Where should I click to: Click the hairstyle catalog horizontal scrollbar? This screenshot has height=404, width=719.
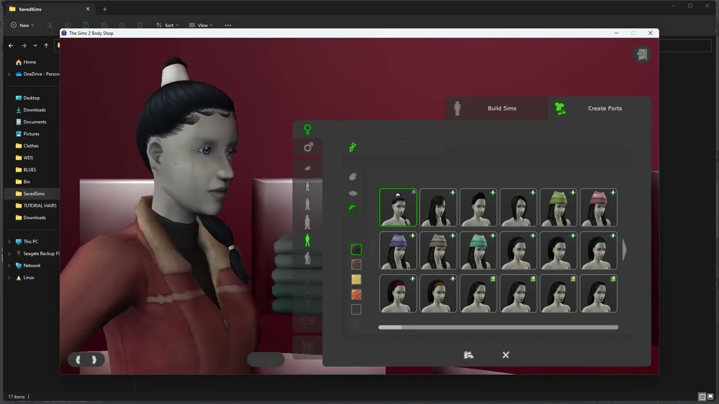tap(498, 327)
